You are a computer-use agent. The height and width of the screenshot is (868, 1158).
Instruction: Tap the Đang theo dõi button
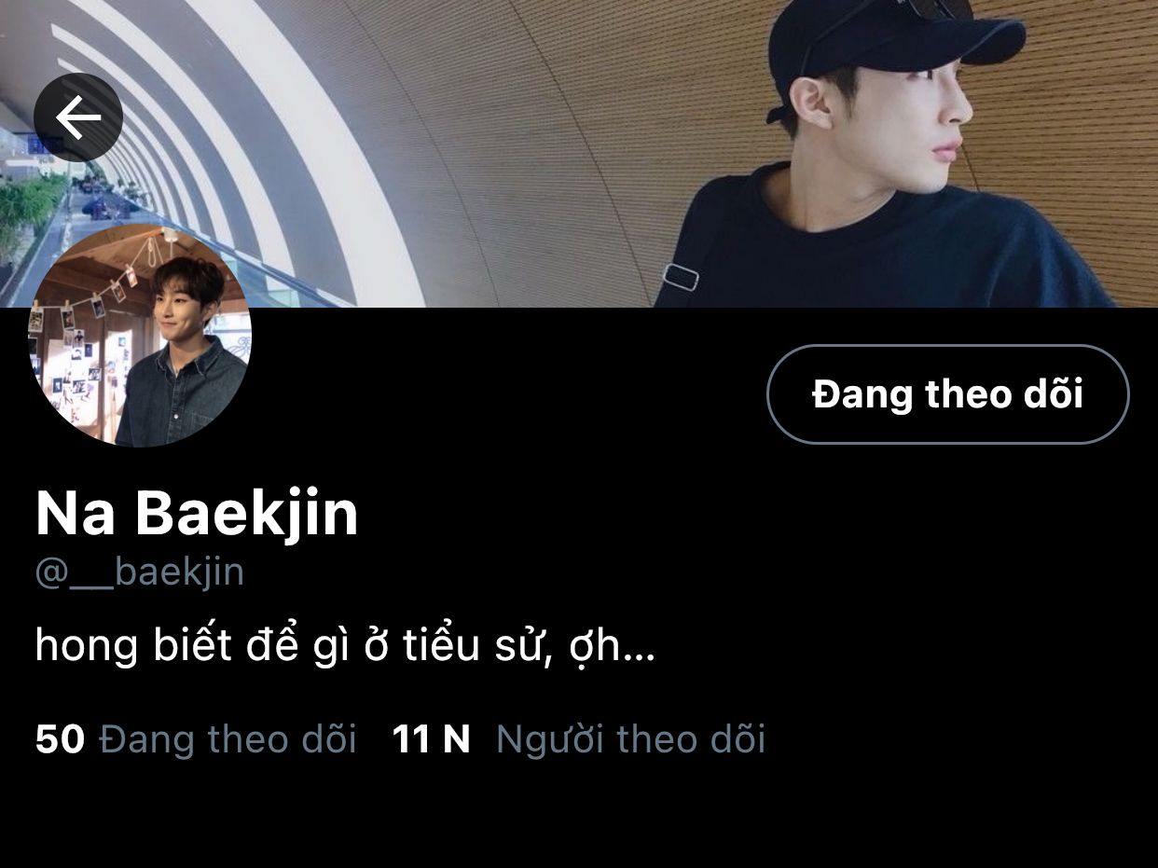coord(947,394)
